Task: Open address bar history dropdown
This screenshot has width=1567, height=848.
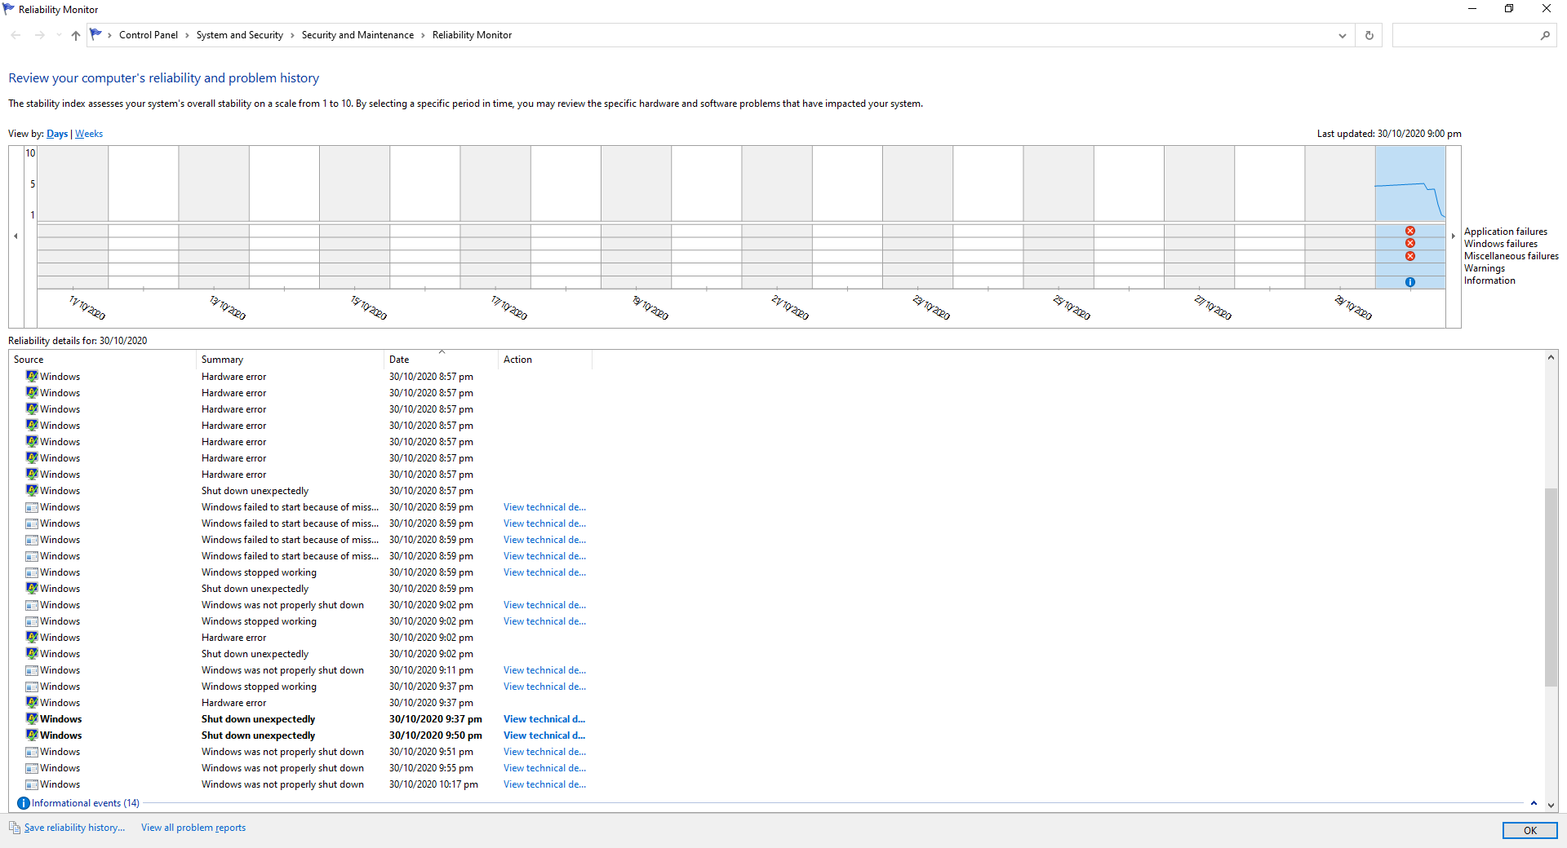Action: point(1342,35)
